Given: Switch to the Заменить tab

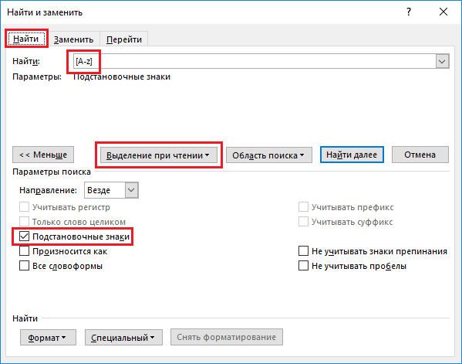Looking at the screenshot, I should click(x=73, y=39).
